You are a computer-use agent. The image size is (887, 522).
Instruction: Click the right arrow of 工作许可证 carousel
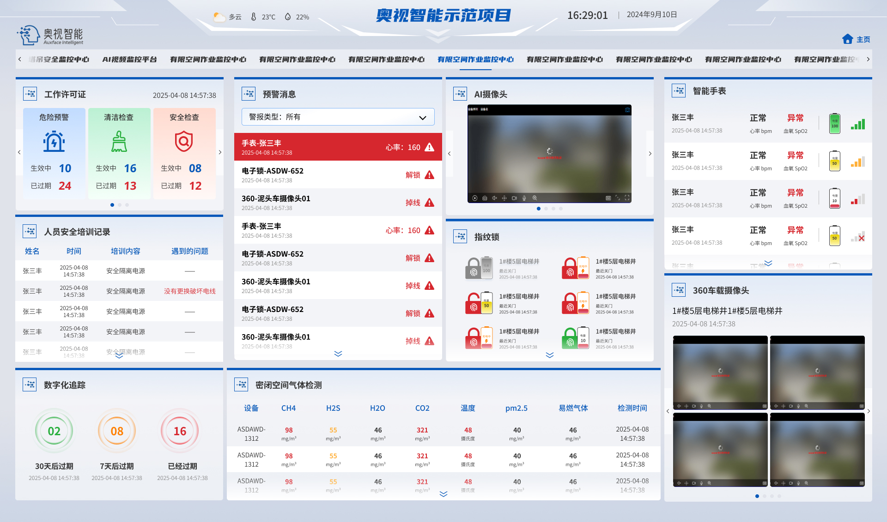click(x=220, y=152)
